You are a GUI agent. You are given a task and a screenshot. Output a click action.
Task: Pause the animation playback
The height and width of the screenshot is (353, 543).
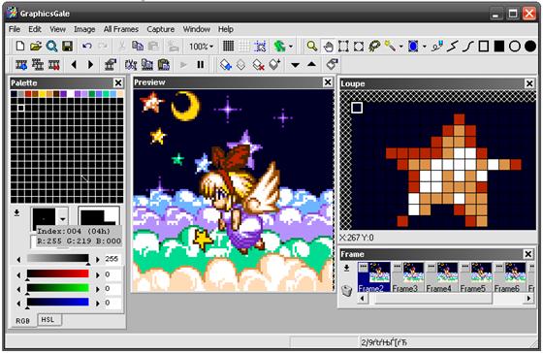pos(200,65)
